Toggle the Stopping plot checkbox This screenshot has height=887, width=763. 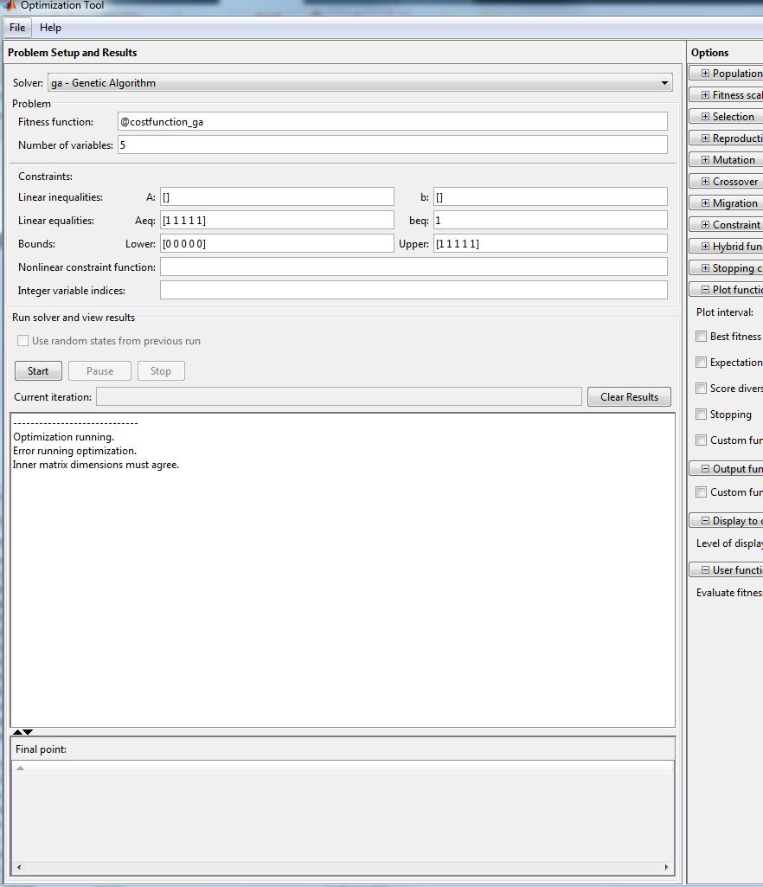[702, 415]
